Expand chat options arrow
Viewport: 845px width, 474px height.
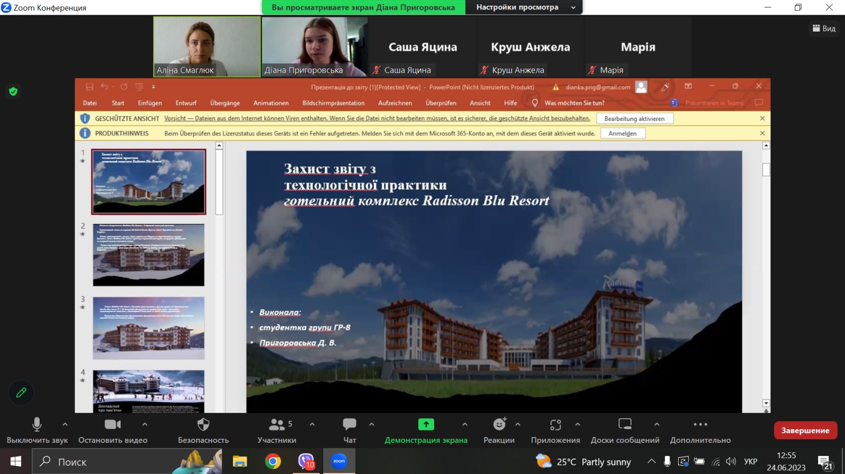pyautogui.click(x=371, y=424)
